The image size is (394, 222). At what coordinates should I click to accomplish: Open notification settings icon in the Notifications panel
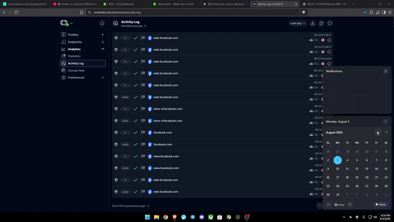pos(385,71)
